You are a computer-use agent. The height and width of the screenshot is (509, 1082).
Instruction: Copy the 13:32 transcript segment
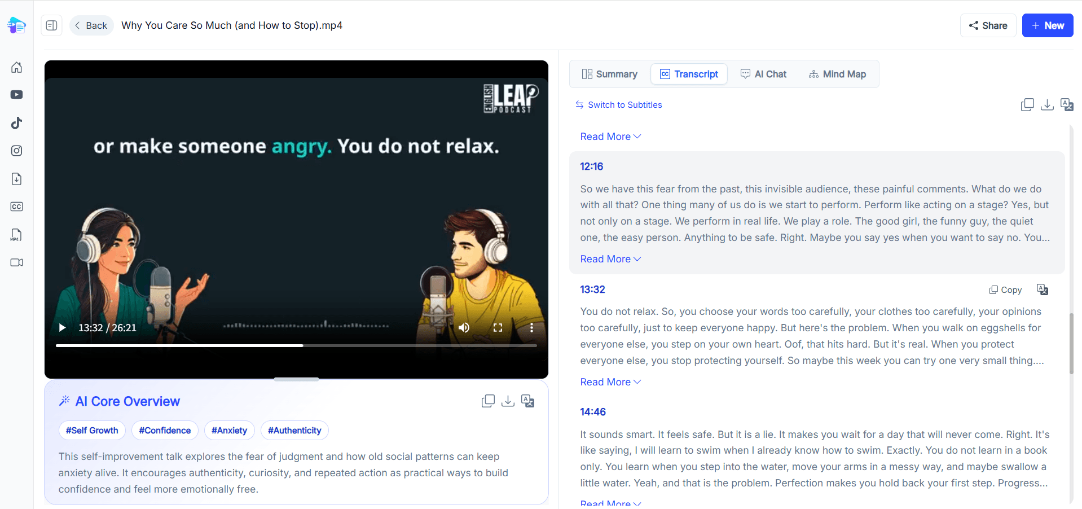tap(1005, 289)
